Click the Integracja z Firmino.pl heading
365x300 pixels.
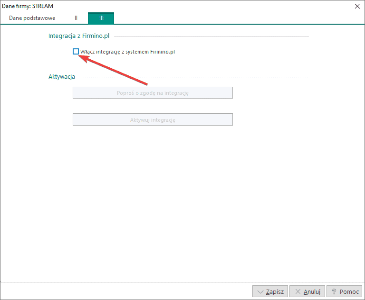point(79,36)
